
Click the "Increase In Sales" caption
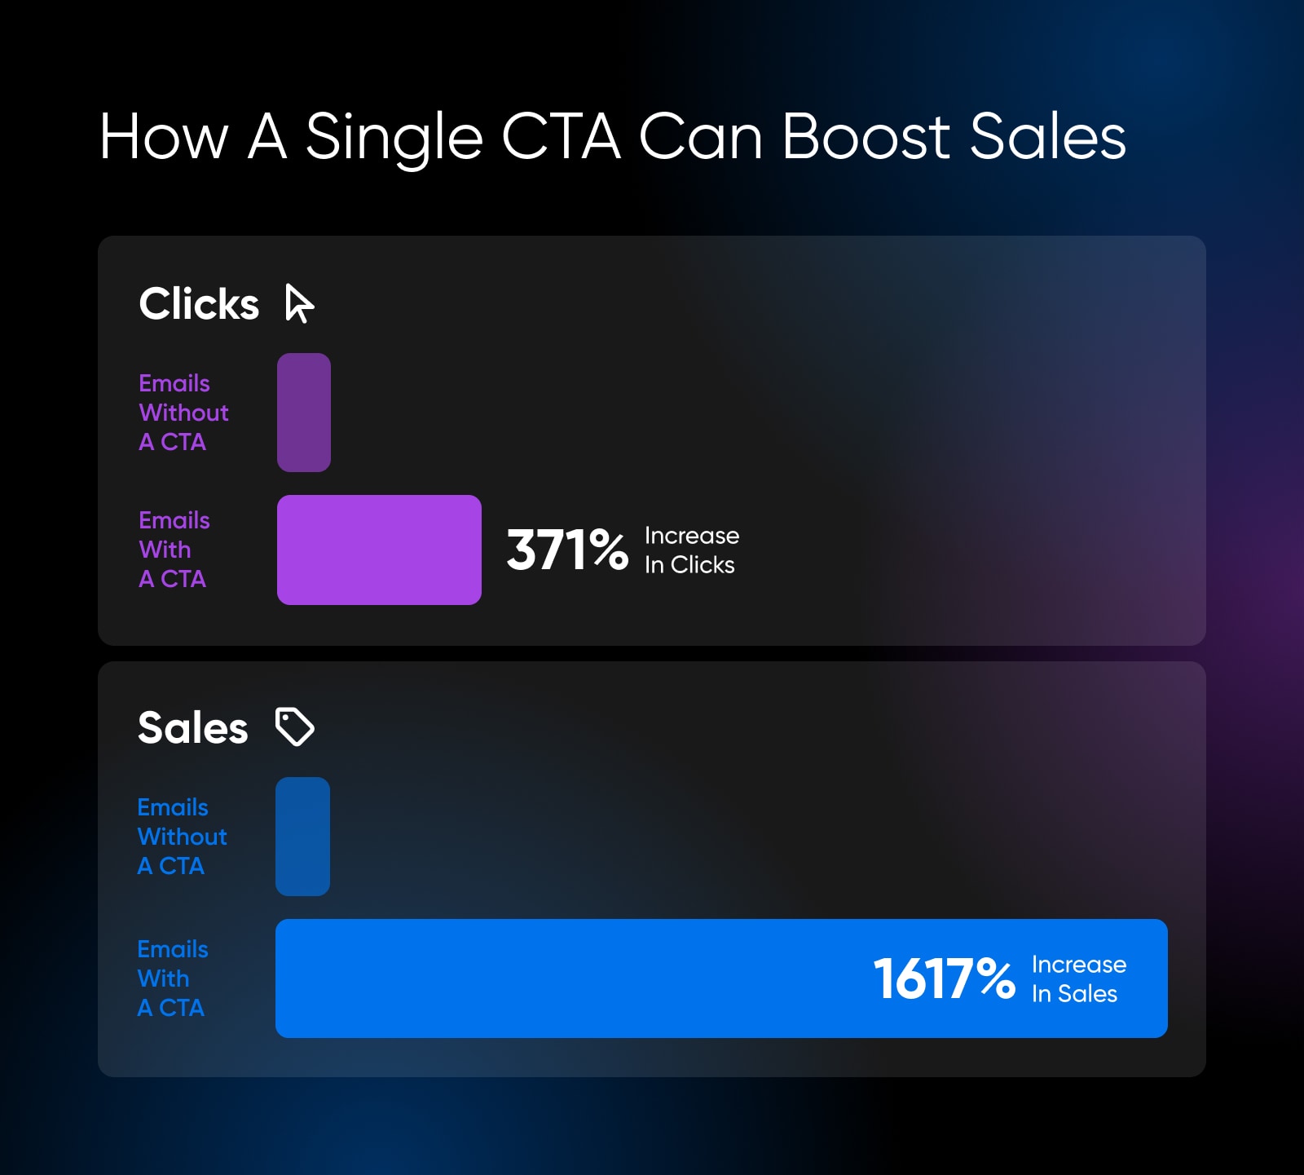pos(1078,978)
